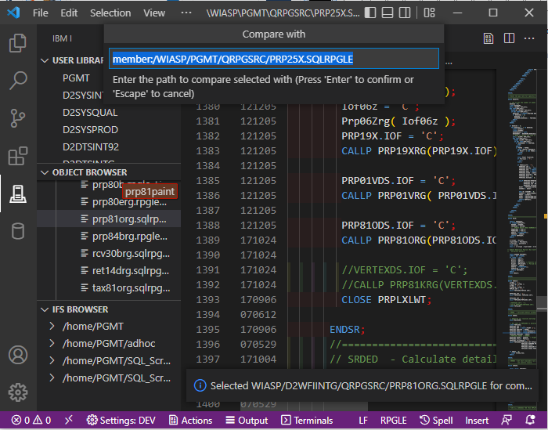Open the File menu
The width and height of the screenshot is (548, 430).
click(41, 13)
